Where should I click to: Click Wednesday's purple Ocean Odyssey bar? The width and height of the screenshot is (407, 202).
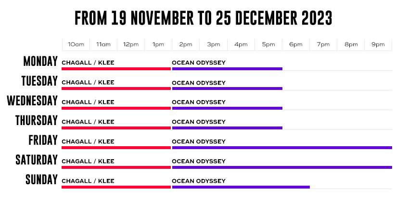[x=227, y=108]
